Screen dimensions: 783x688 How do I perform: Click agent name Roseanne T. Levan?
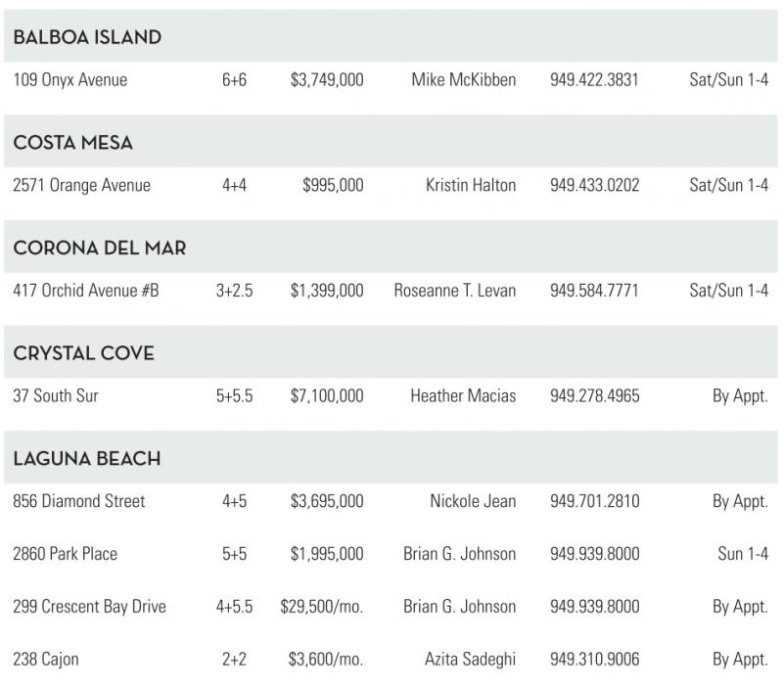click(x=454, y=291)
